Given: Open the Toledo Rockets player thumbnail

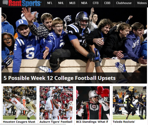Looking at the screenshot, I should click(130, 103).
